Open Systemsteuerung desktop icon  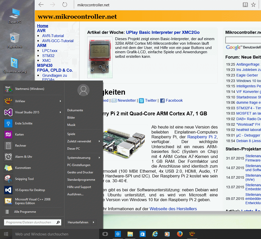click(x=14, y=65)
